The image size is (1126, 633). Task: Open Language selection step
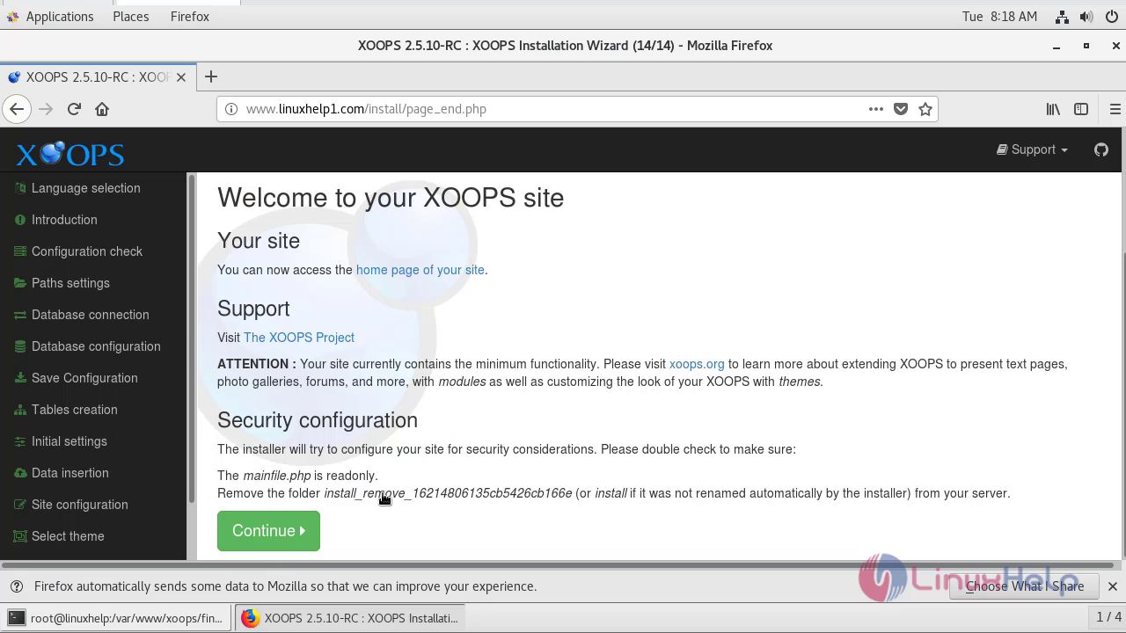click(x=85, y=188)
